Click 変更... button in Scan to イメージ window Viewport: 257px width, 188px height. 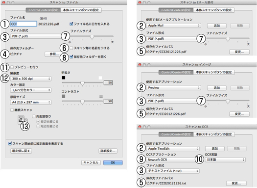pyautogui.click(x=239, y=114)
